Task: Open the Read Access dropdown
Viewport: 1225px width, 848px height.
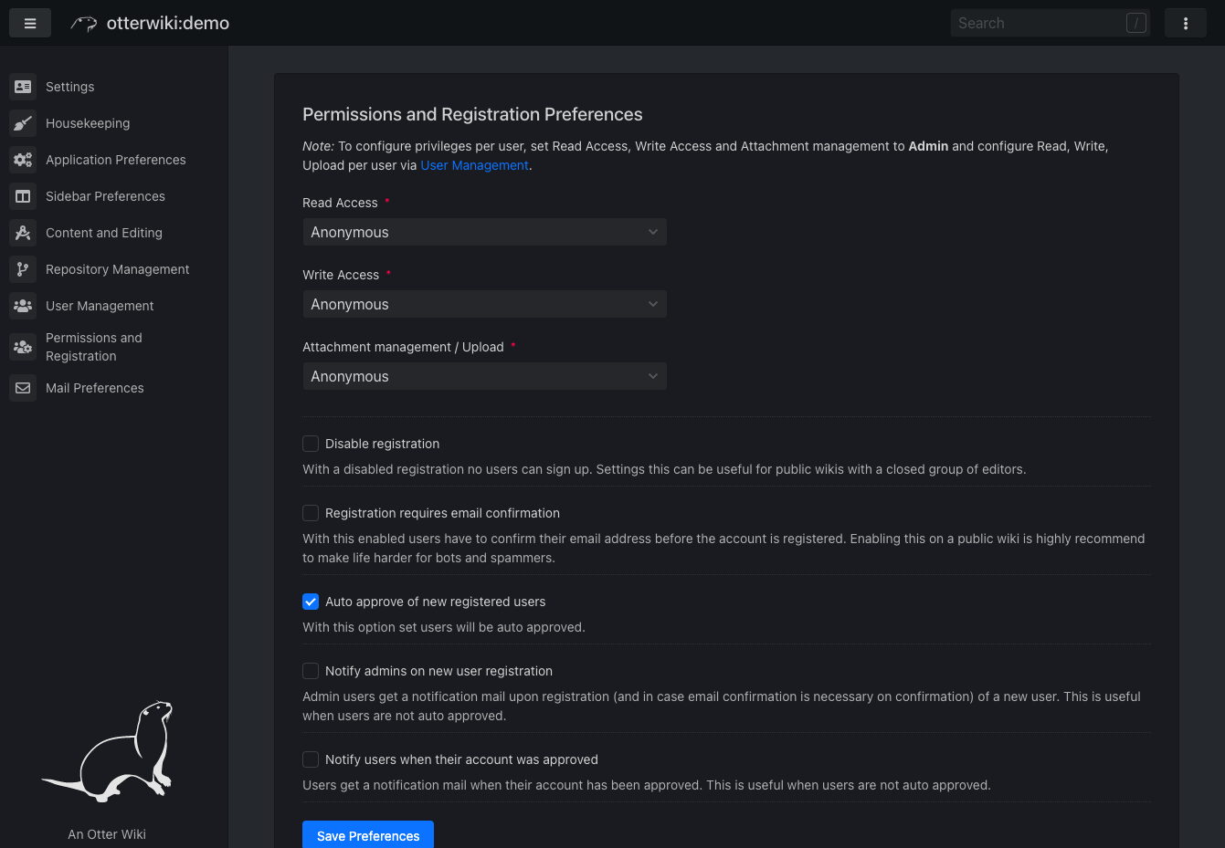Action: (484, 232)
